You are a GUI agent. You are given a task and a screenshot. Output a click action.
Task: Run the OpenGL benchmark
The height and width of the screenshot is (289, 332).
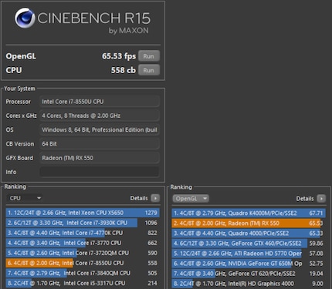(149, 56)
